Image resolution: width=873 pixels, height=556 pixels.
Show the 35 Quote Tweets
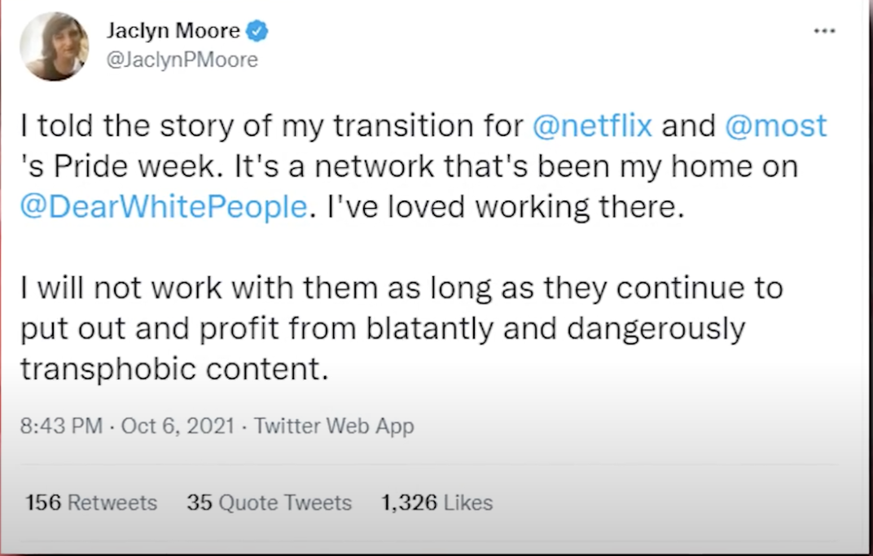[x=269, y=502]
